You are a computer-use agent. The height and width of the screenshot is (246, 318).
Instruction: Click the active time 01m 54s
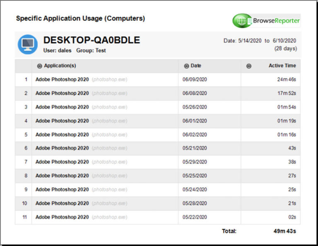tap(287, 107)
